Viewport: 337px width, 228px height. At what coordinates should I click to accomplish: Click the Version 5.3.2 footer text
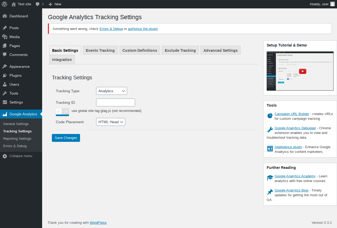point(322,223)
